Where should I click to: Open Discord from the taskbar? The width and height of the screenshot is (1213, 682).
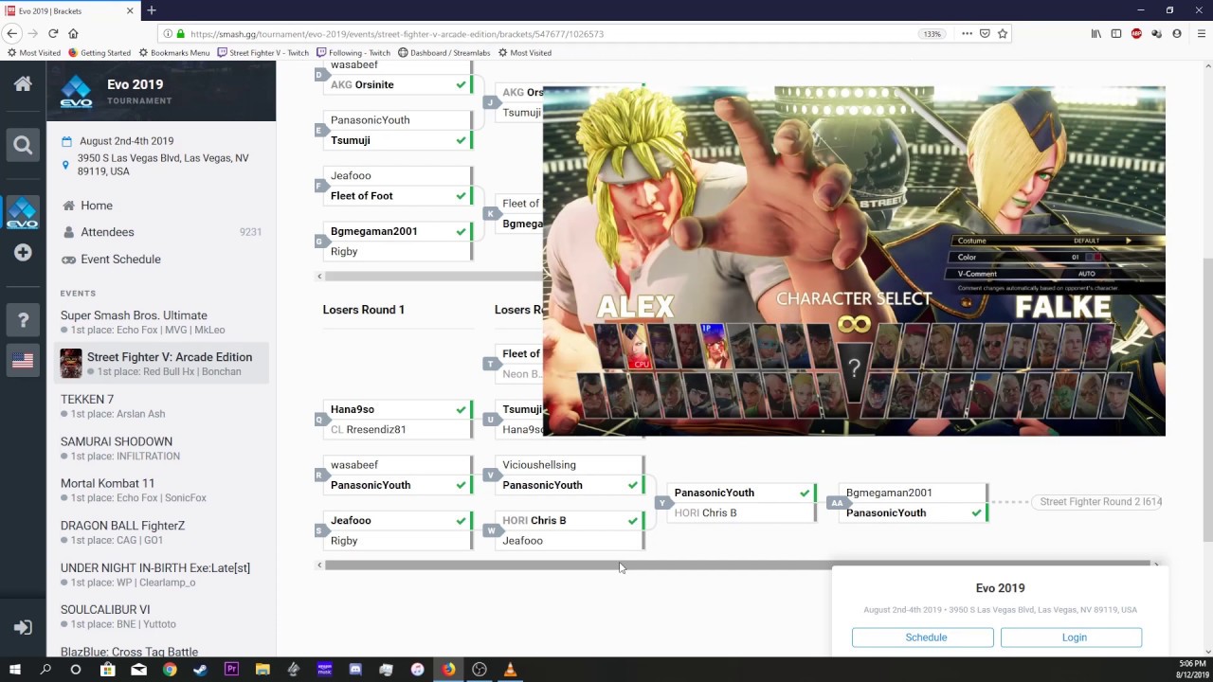355,670
